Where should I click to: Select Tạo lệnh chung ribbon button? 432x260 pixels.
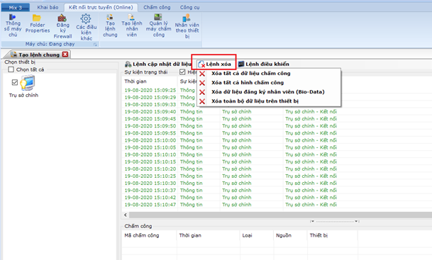(110, 26)
